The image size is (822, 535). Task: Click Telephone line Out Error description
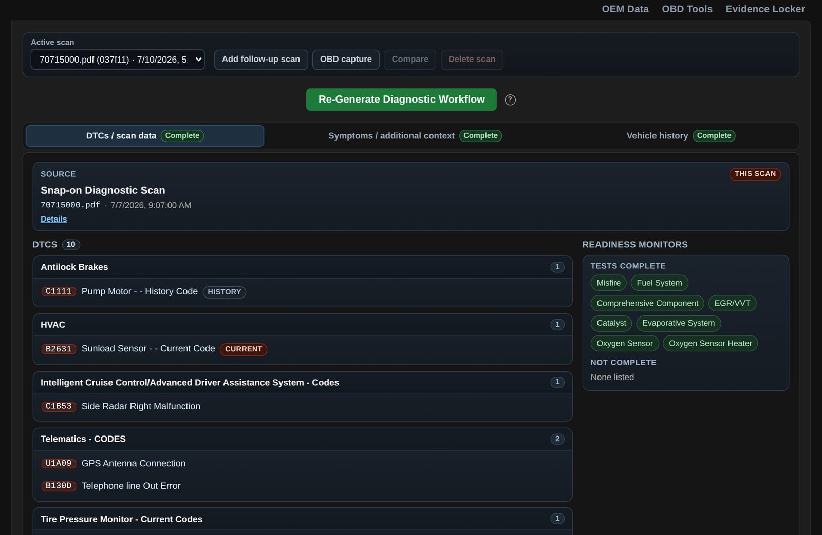click(131, 486)
